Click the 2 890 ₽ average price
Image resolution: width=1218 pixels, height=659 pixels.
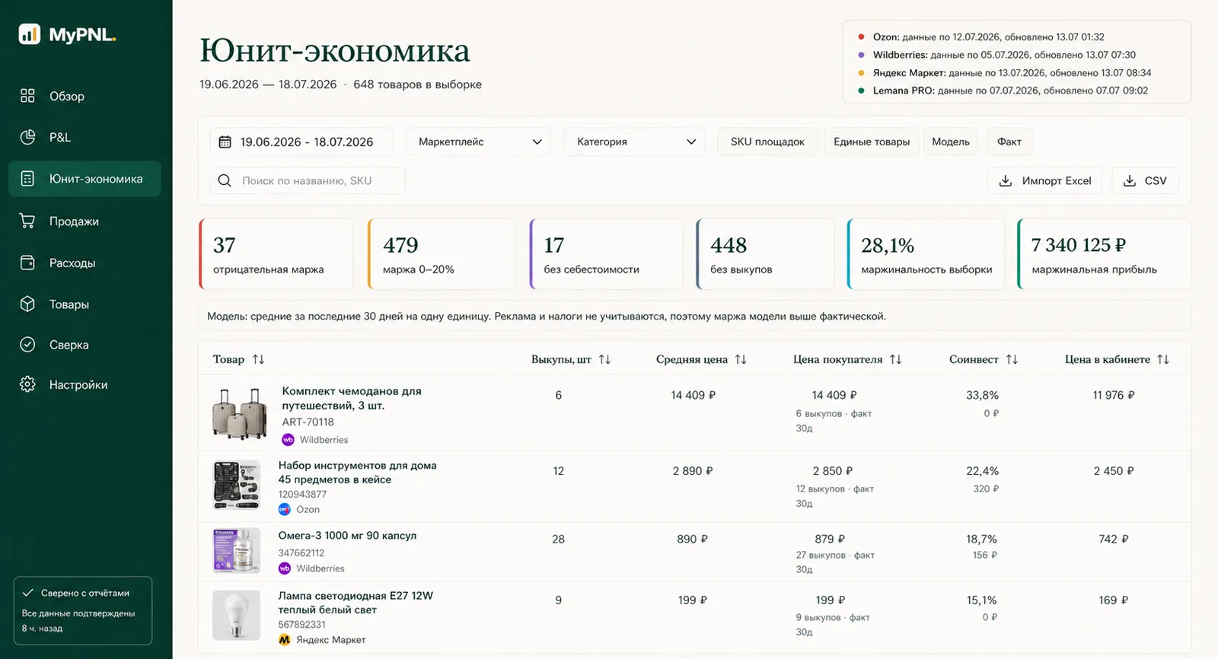pos(693,471)
